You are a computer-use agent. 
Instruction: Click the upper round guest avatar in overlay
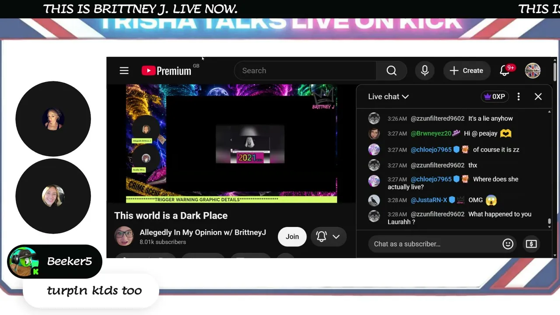coord(53,119)
